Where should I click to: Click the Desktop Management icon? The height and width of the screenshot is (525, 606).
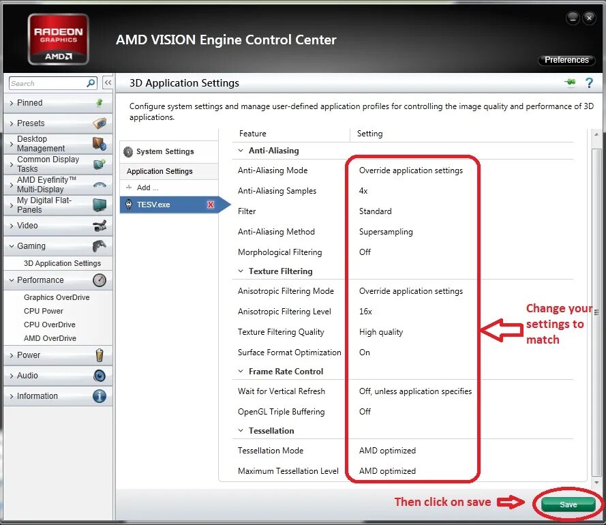point(100,143)
